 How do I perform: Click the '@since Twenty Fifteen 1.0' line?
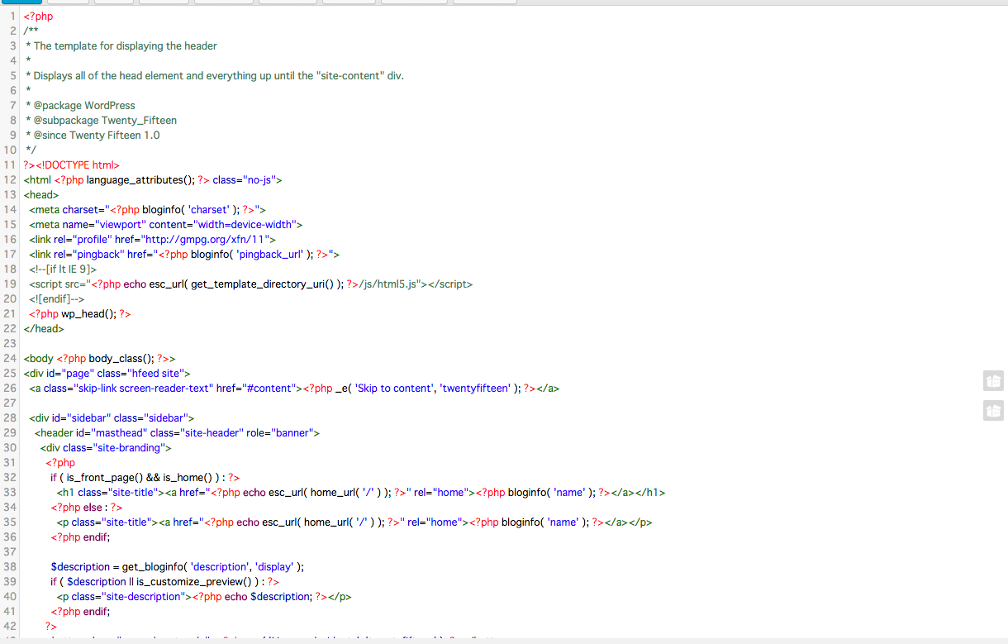[97, 136]
